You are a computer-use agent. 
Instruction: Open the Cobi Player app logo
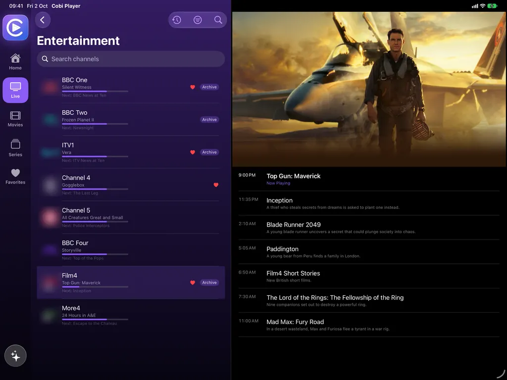[15, 28]
